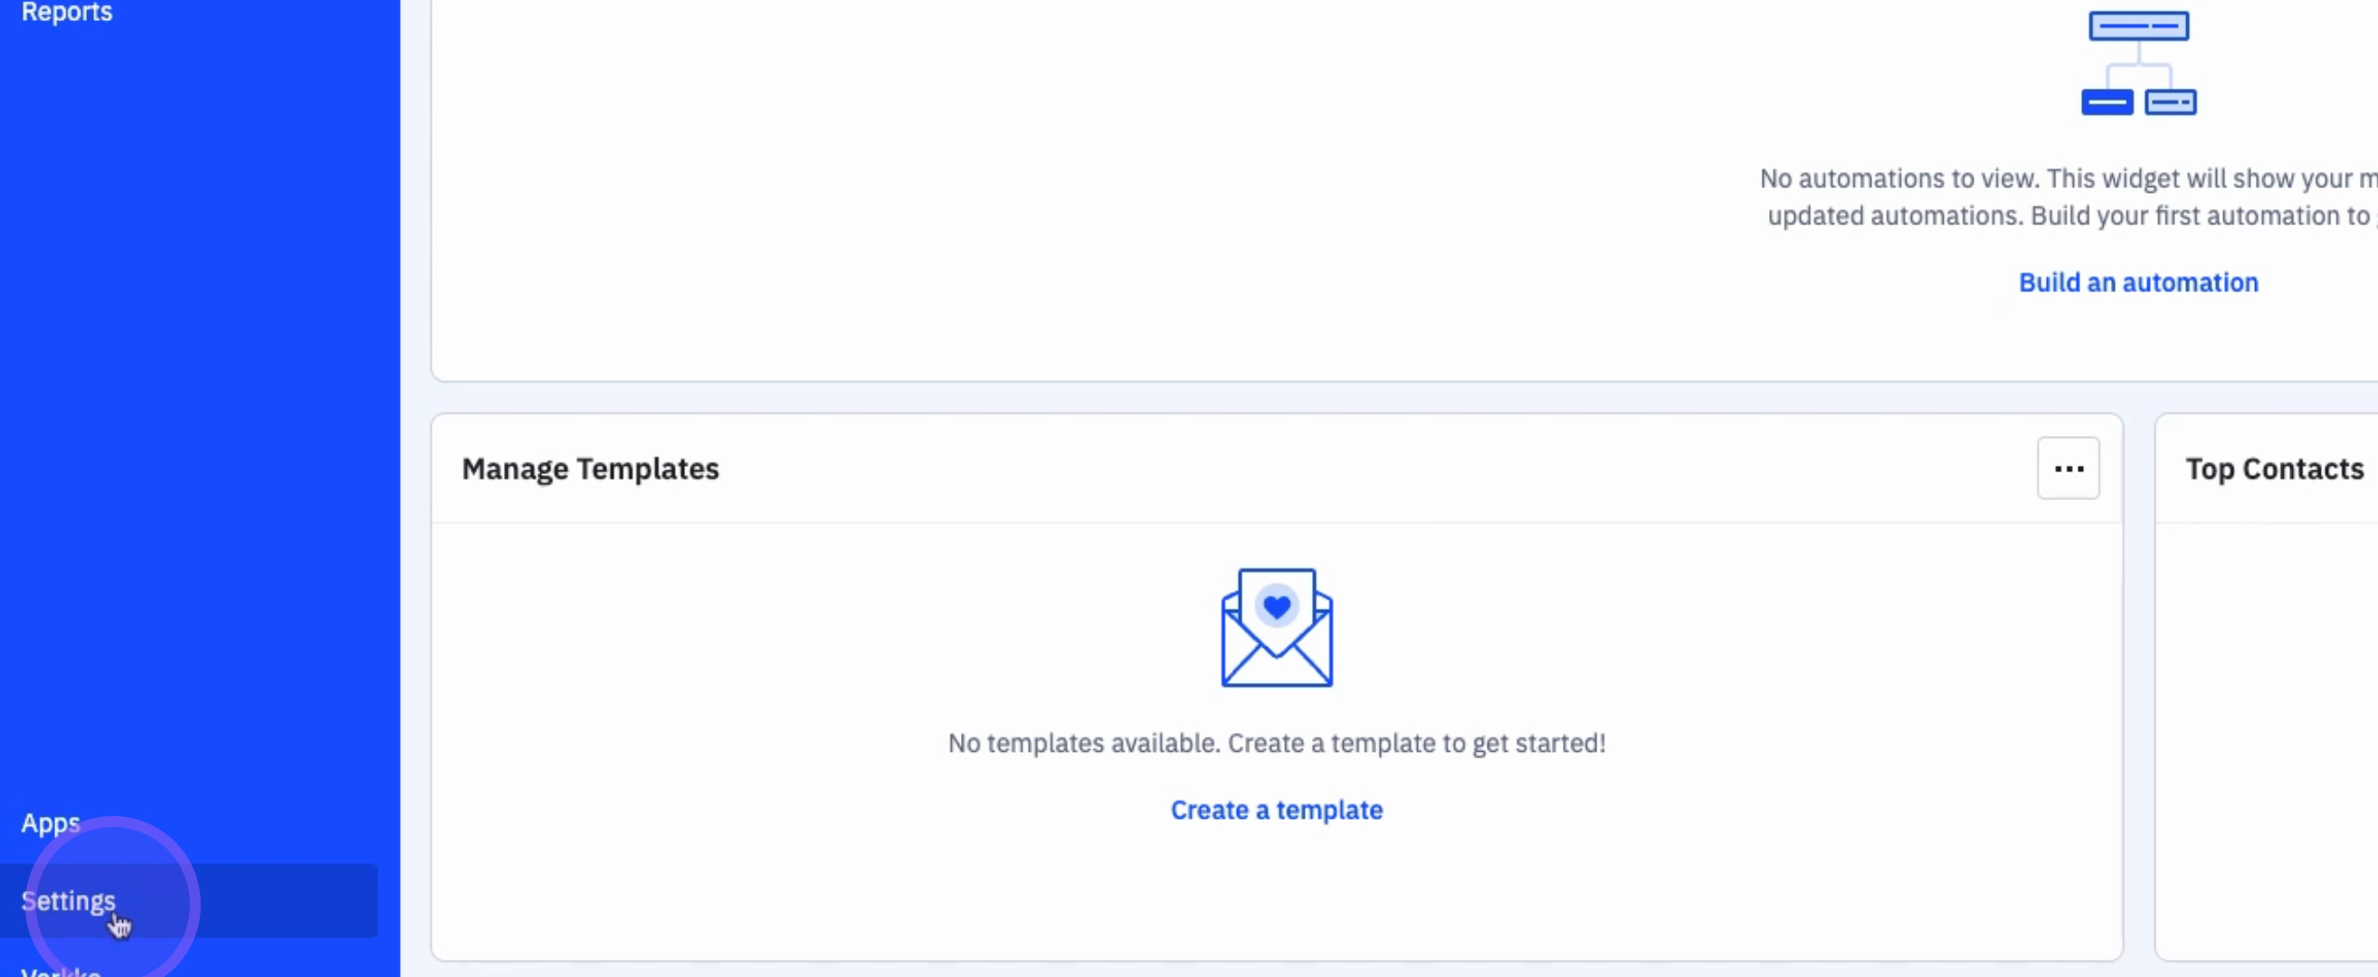This screenshot has width=2378, height=977.
Task: Click the solid blue box in automation flowchart
Action: (x=2107, y=101)
